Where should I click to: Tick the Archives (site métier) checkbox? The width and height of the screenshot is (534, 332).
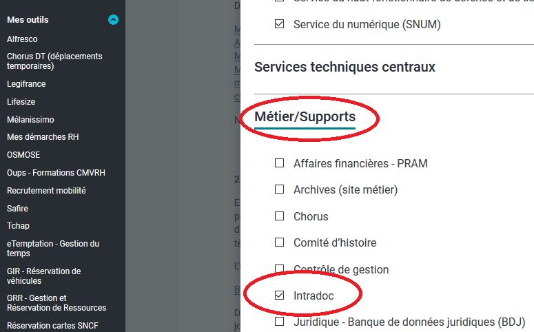[279, 189]
